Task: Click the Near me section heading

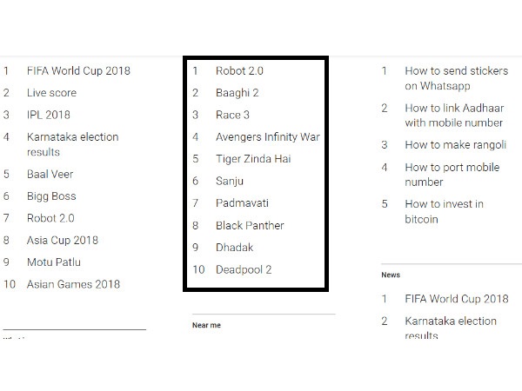Action: [x=206, y=325]
